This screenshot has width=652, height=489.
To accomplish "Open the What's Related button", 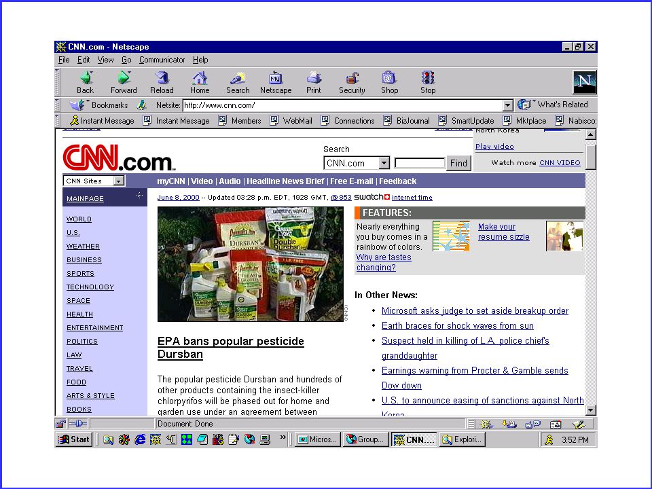I will (553, 105).
